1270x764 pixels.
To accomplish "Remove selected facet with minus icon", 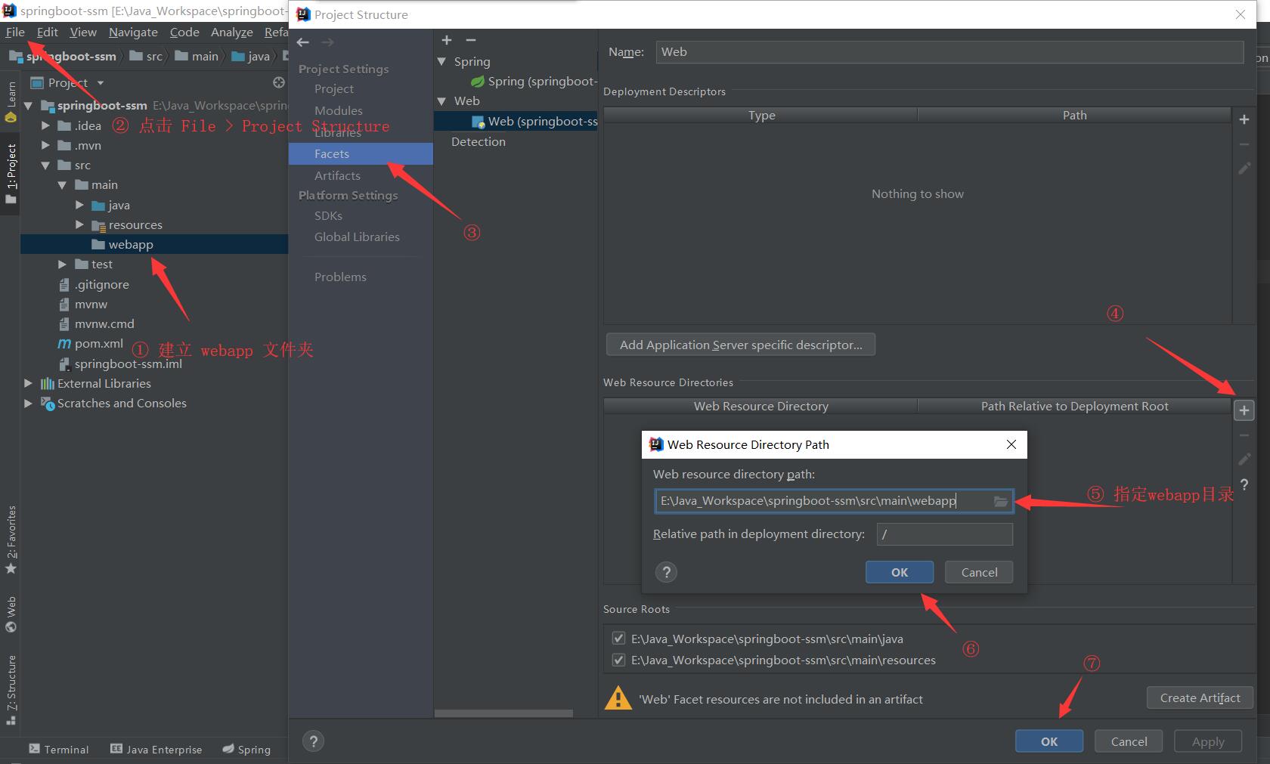I will (471, 40).
